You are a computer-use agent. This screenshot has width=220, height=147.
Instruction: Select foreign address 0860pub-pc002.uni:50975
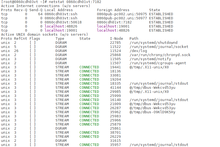tap(122, 14)
